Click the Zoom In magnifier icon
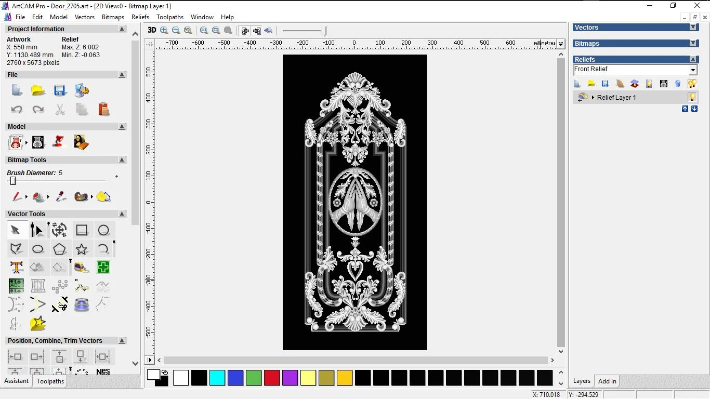Screen dimensions: 710x399 click(164, 31)
